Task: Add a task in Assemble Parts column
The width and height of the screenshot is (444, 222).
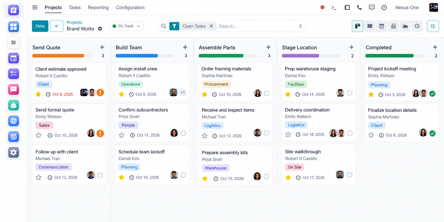Action: tap(268, 47)
